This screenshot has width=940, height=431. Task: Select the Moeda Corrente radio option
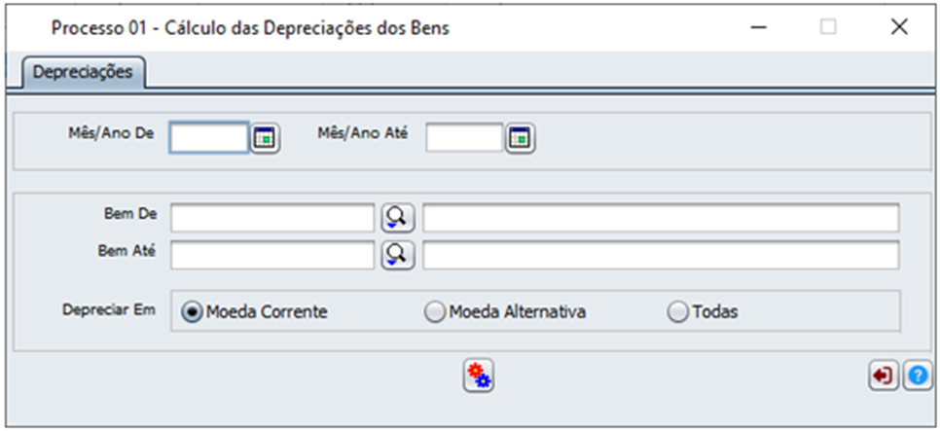[x=256, y=312]
